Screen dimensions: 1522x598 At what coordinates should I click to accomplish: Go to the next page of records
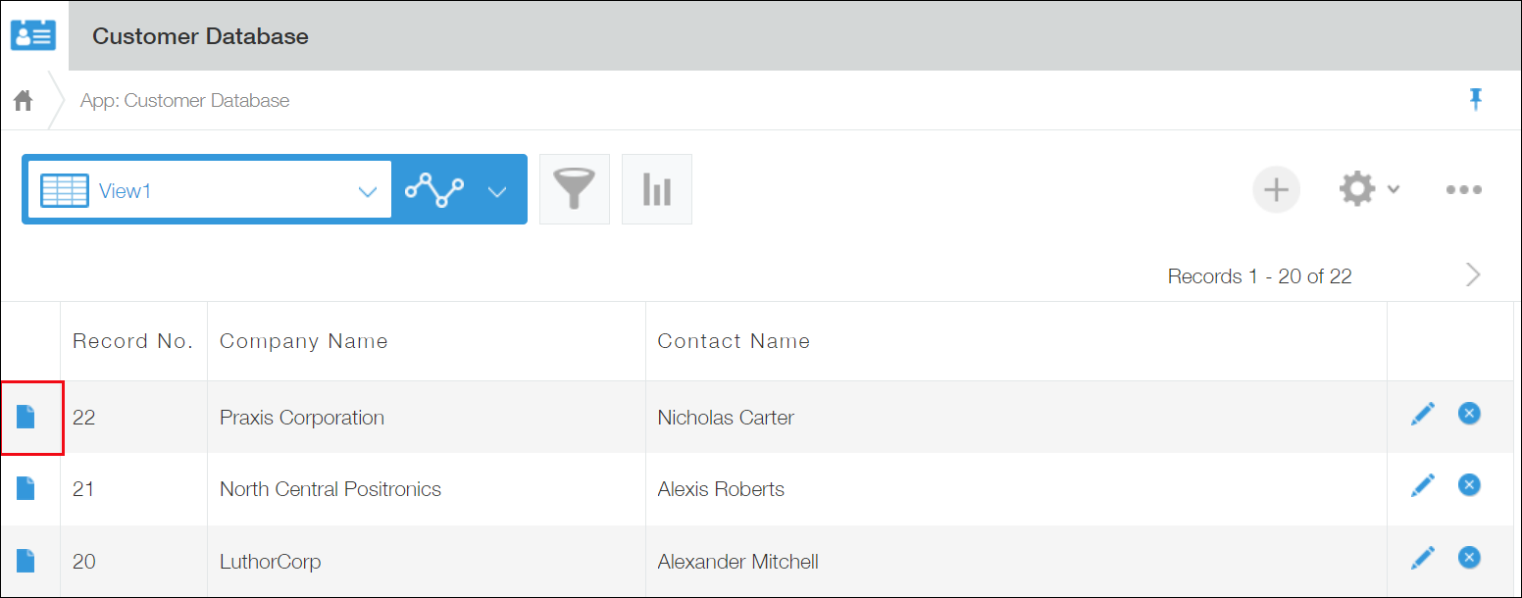1472,274
